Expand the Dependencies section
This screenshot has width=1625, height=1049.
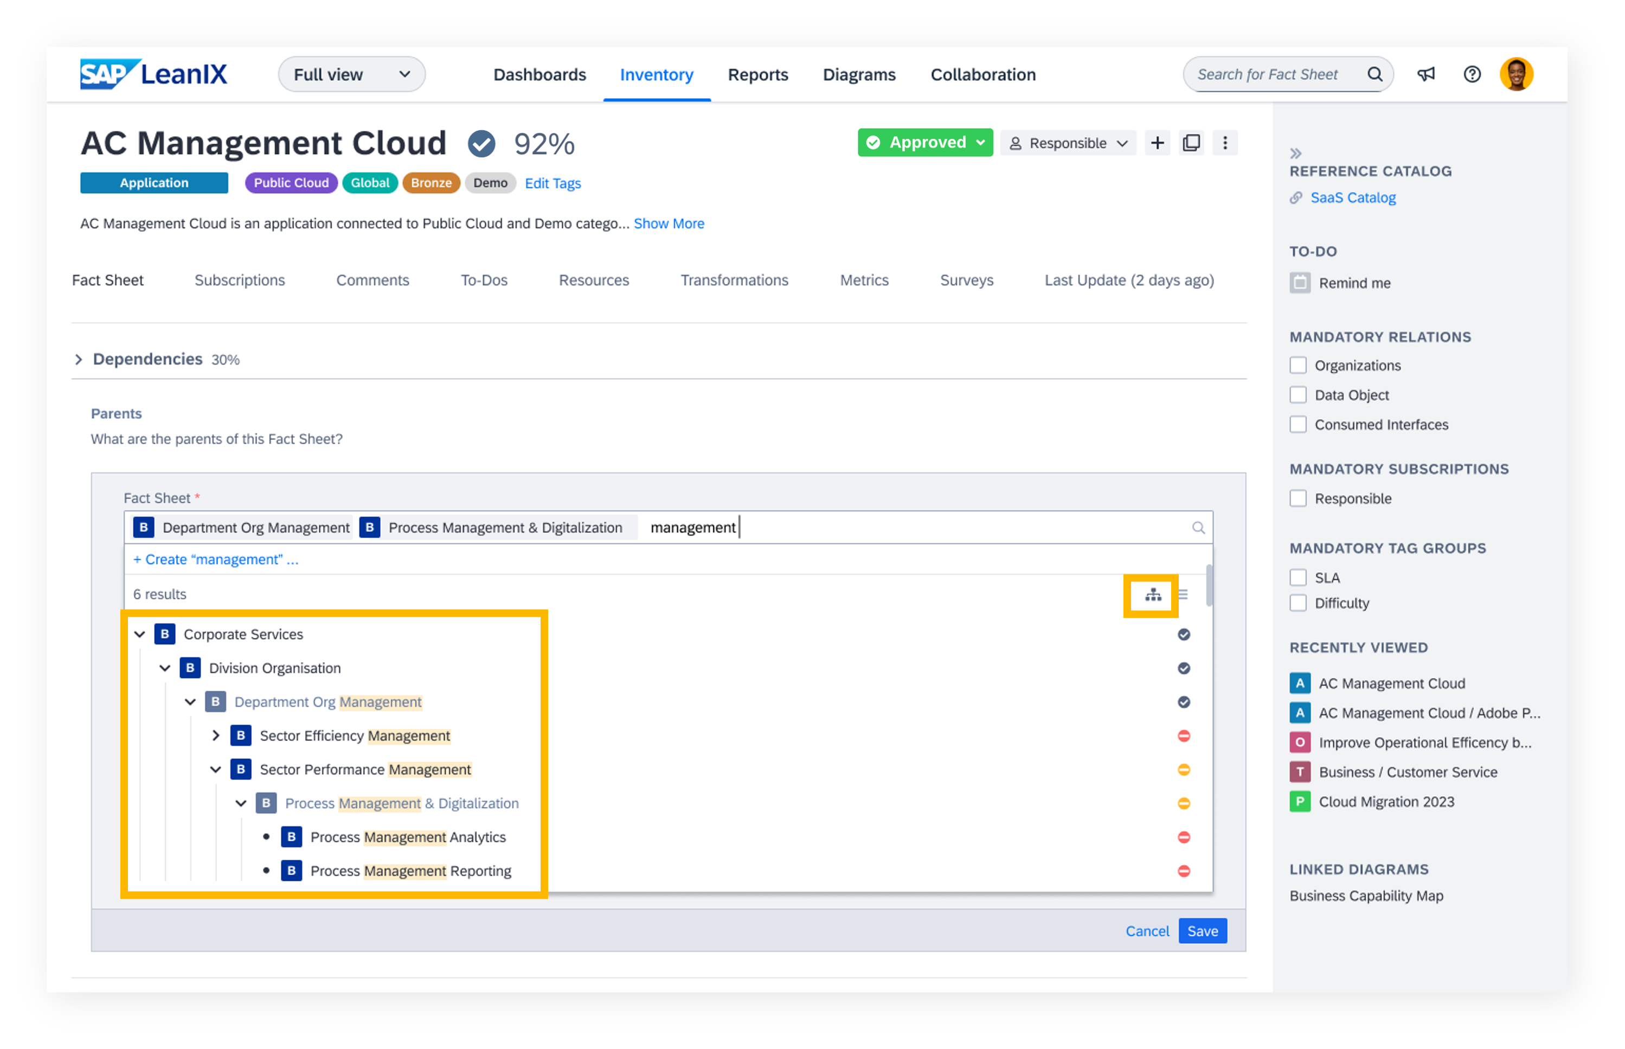[78, 360]
